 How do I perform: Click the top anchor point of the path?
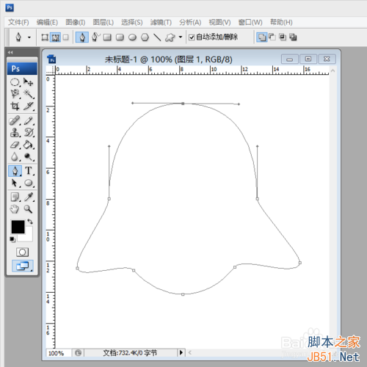(183, 103)
